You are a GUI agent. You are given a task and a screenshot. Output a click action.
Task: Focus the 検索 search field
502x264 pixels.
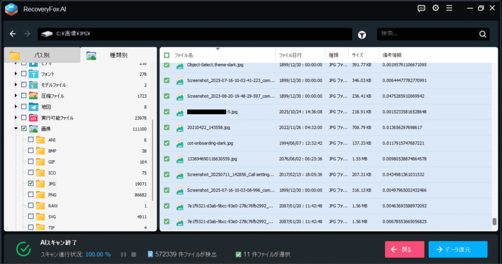(x=427, y=34)
